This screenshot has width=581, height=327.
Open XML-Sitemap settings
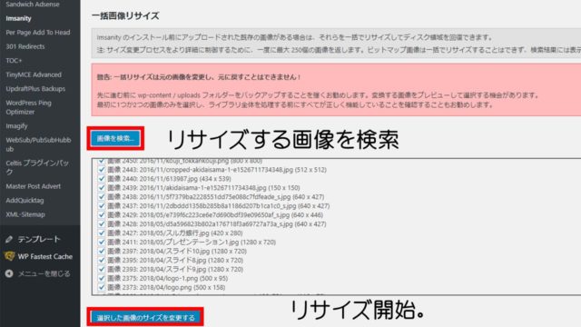[25, 214]
